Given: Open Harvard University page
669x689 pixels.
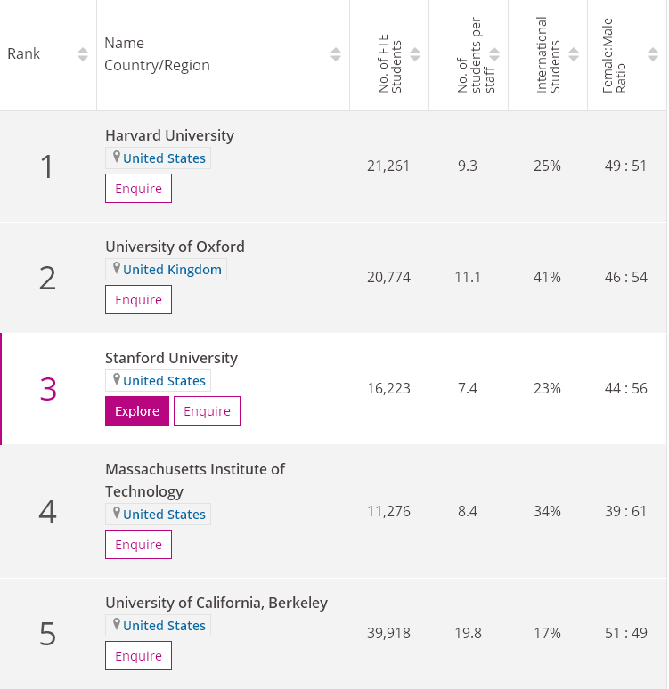Looking at the screenshot, I should click(x=169, y=135).
